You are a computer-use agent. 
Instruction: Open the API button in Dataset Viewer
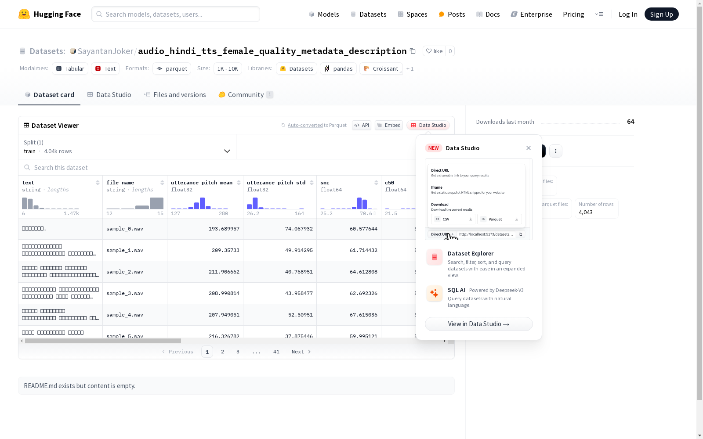[x=362, y=125]
